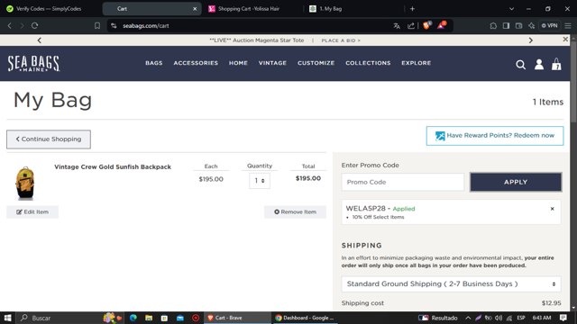
Task: Click the browser back arrow
Action: [10, 26]
